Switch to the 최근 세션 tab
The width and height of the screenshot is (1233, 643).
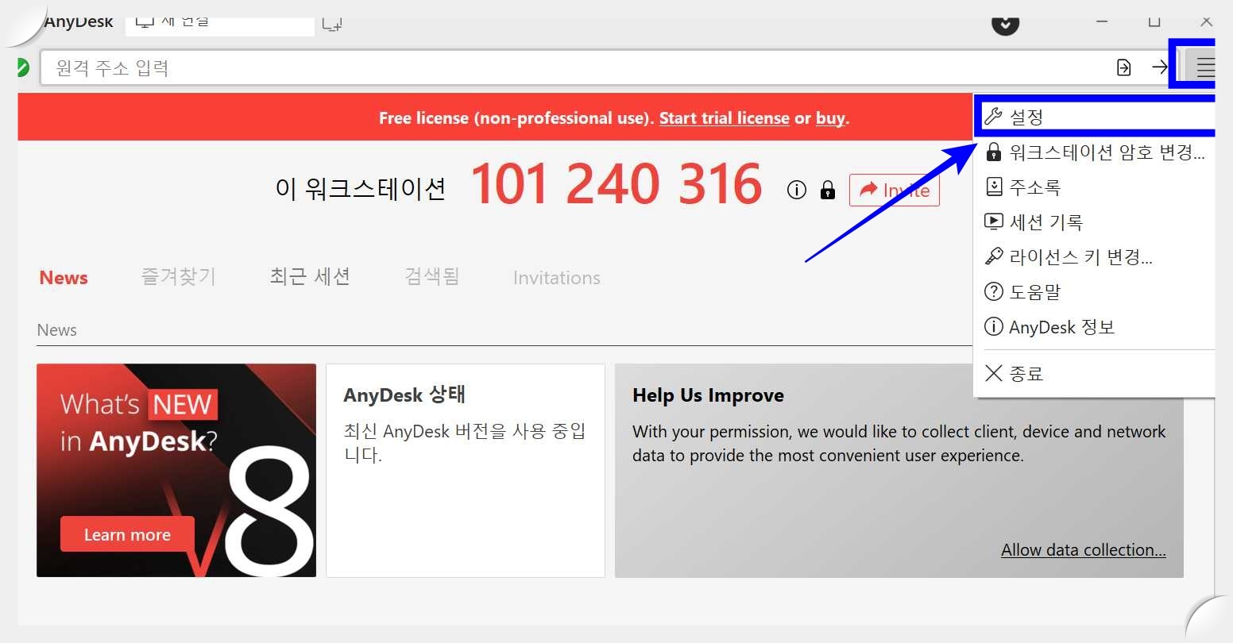[309, 276]
